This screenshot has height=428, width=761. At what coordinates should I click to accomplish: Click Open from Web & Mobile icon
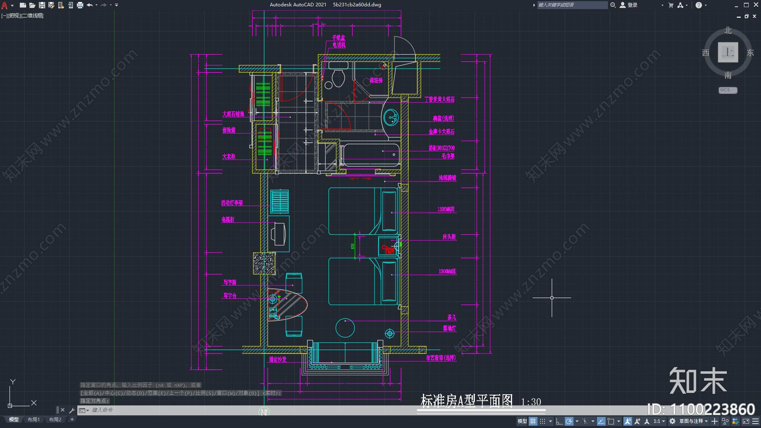tap(60, 5)
